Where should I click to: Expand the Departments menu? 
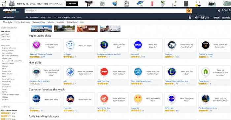(x=9, y=18)
